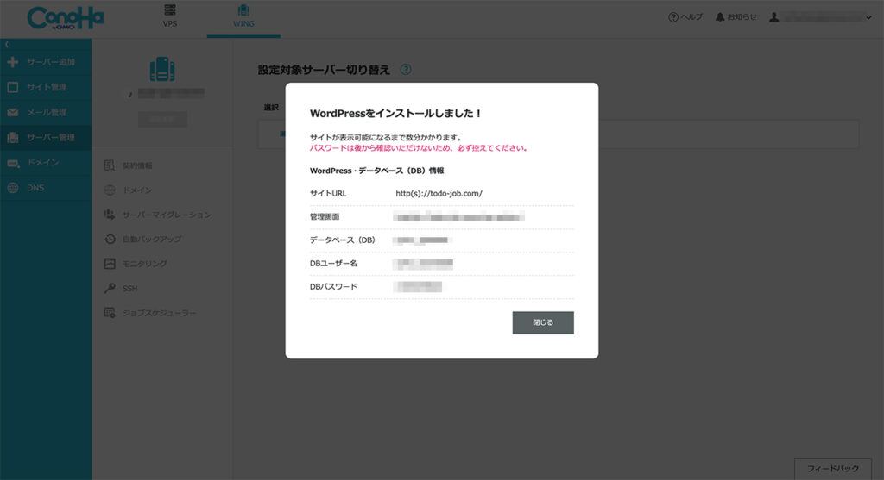This screenshot has width=884, height=480.
Task: Click the データベース（DB） value
Action: (x=423, y=240)
